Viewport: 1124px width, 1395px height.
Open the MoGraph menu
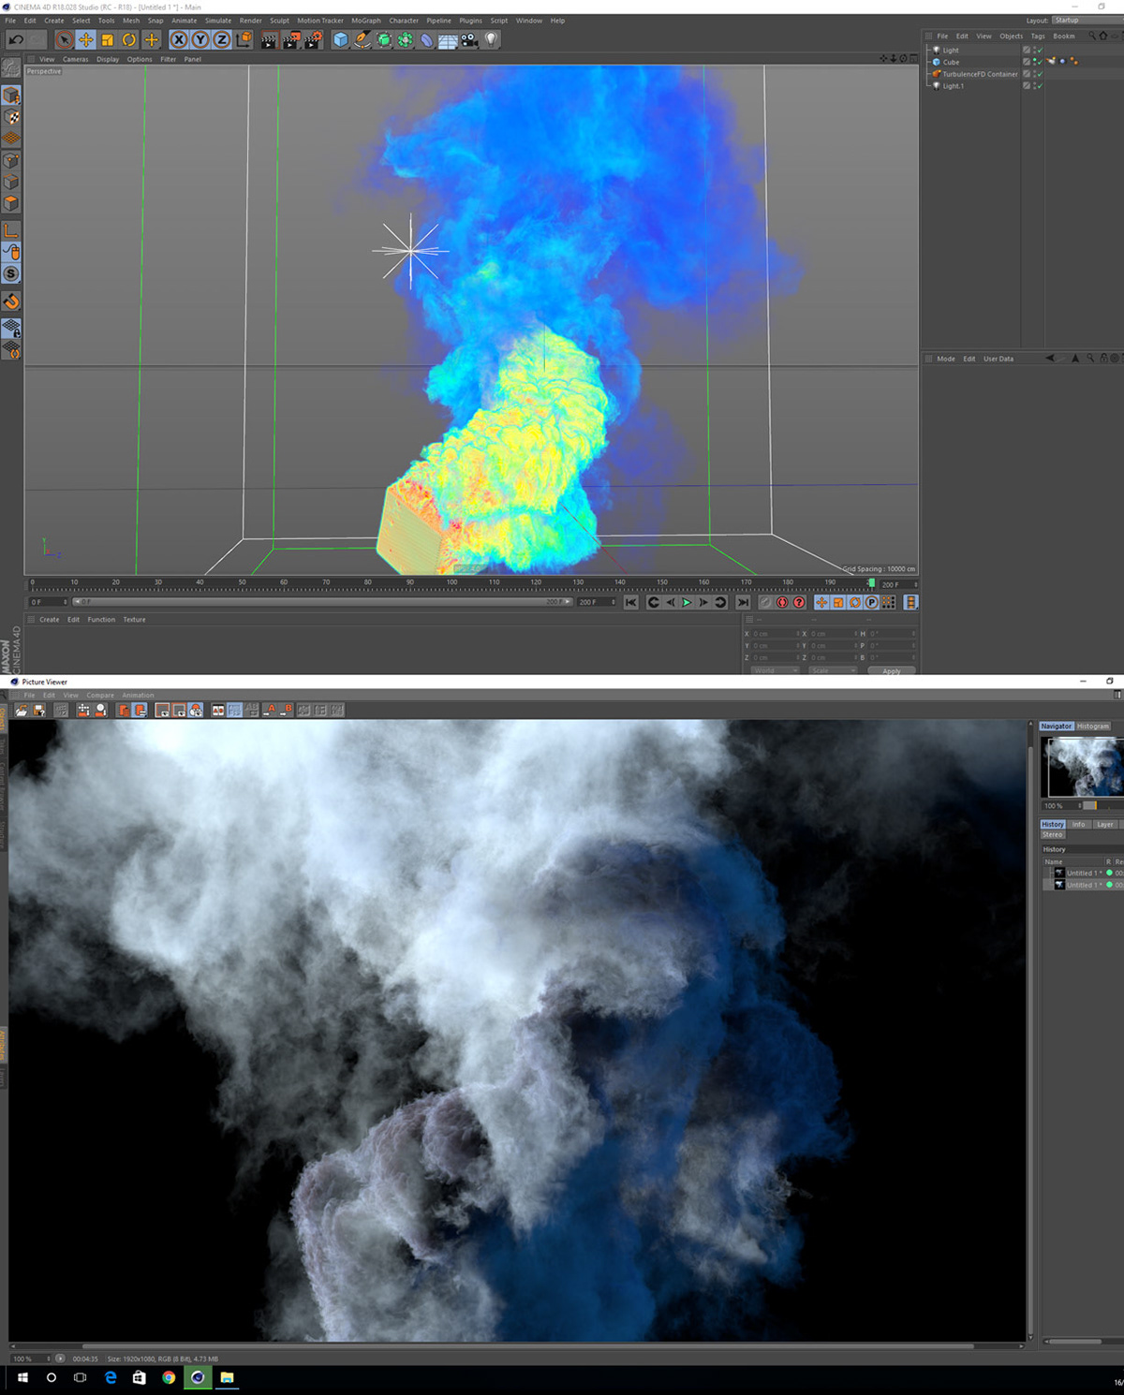coord(366,21)
